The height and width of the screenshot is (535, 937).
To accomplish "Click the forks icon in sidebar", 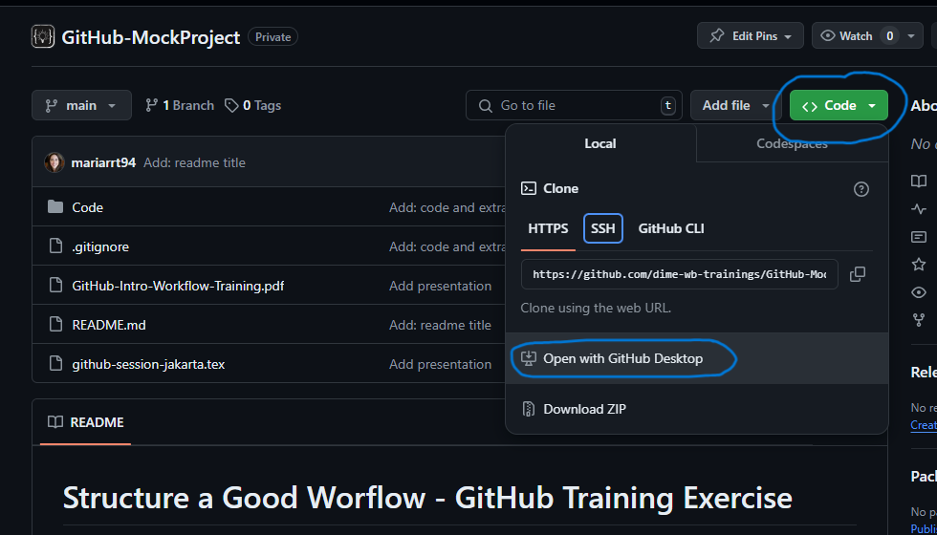I will (x=919, y=320).
